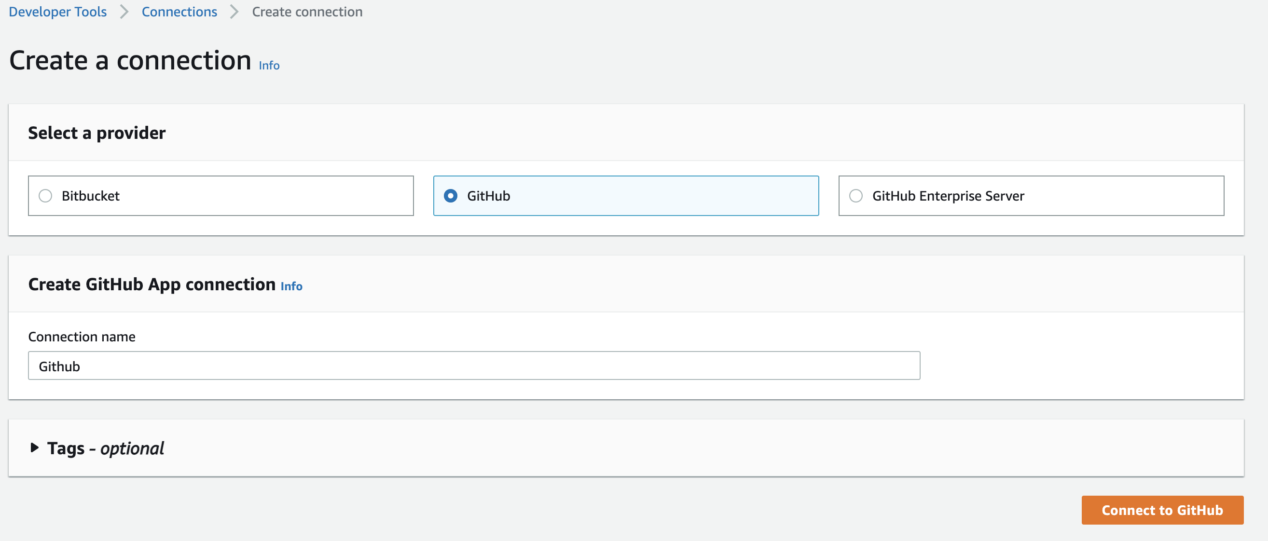The image size is (1268, 541).
Task: Click the Connect to GitHub button
Action: coord(1162,510)
